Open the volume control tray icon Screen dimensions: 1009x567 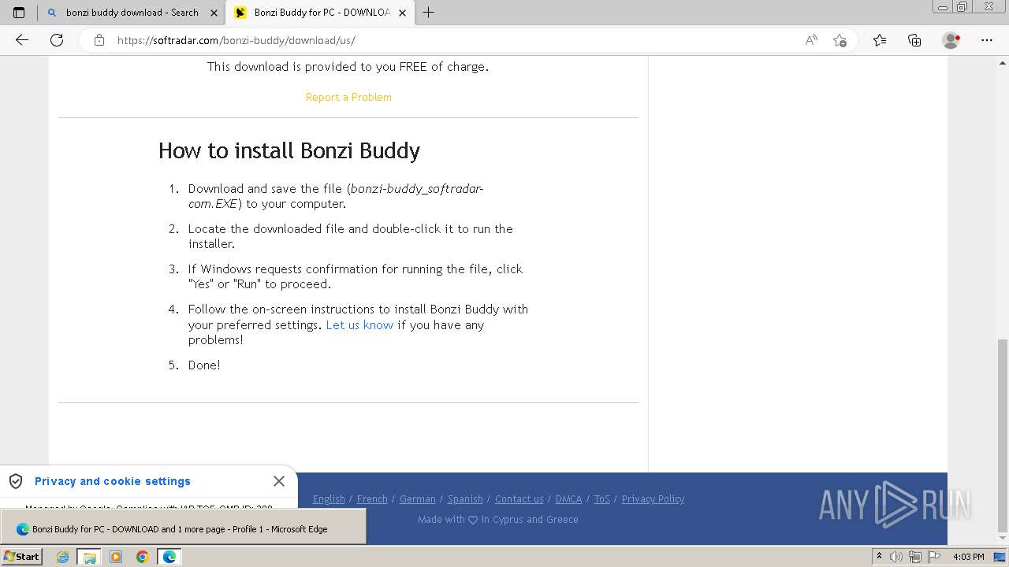coord(897,557)
